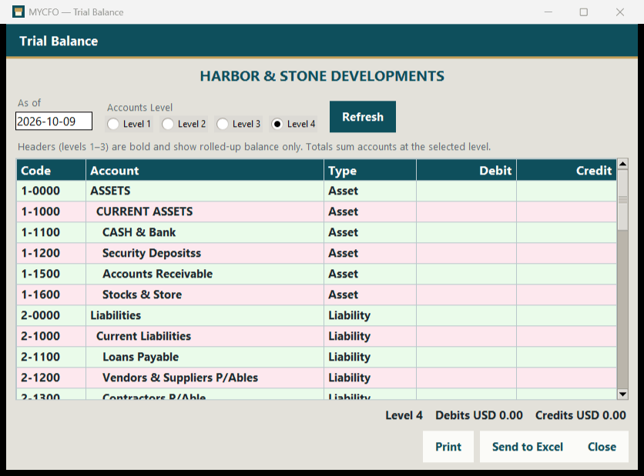Click scrollbar down arrow of table
644x476 pixels.
pyautogui.click(x=622, y=394)
